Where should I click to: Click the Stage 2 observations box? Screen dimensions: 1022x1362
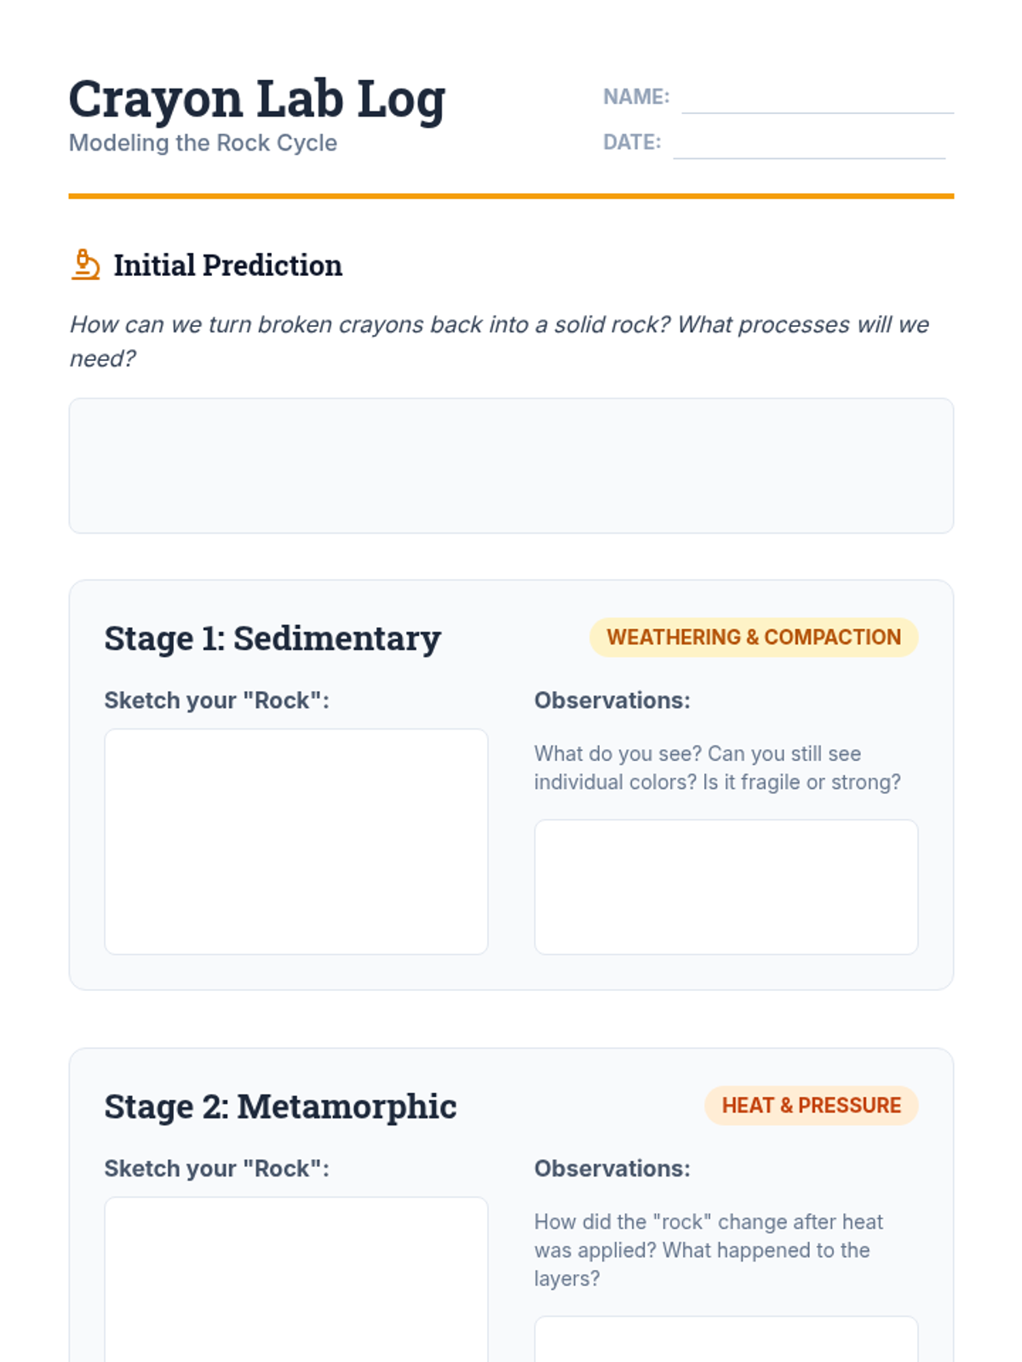726,1341
